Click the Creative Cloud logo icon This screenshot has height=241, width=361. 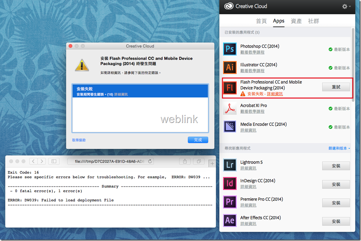click(x=229, y=6)
